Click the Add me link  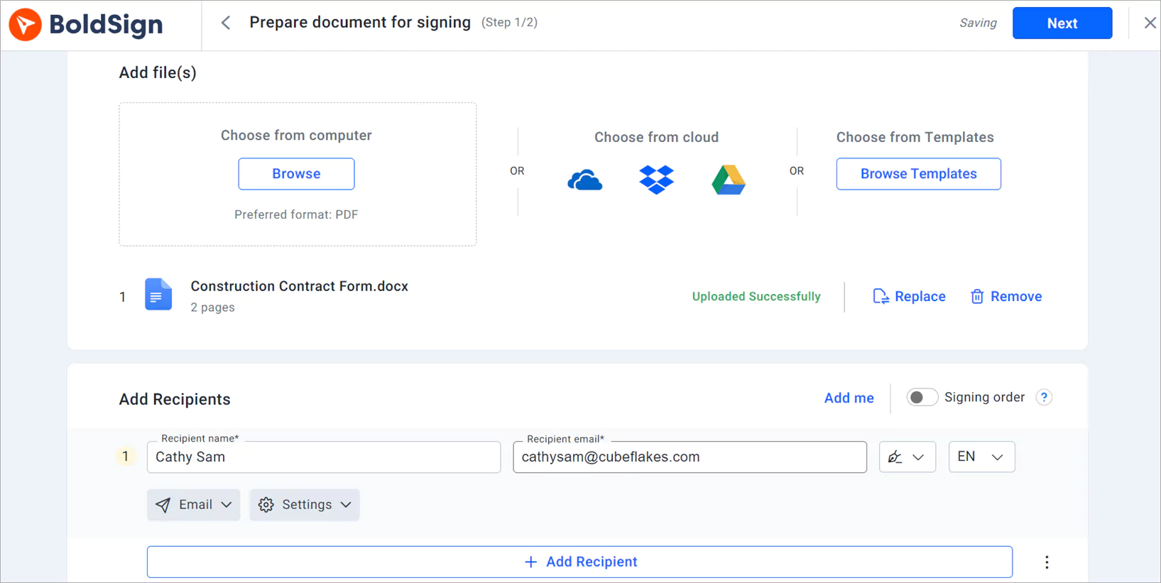coord(849,398)
